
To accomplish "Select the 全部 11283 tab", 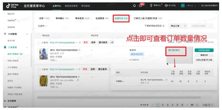I will pyautogui.click(x=44, y=18).
